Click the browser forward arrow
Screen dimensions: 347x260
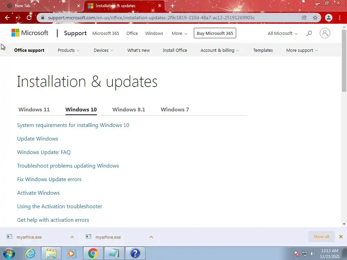point(18,18)
